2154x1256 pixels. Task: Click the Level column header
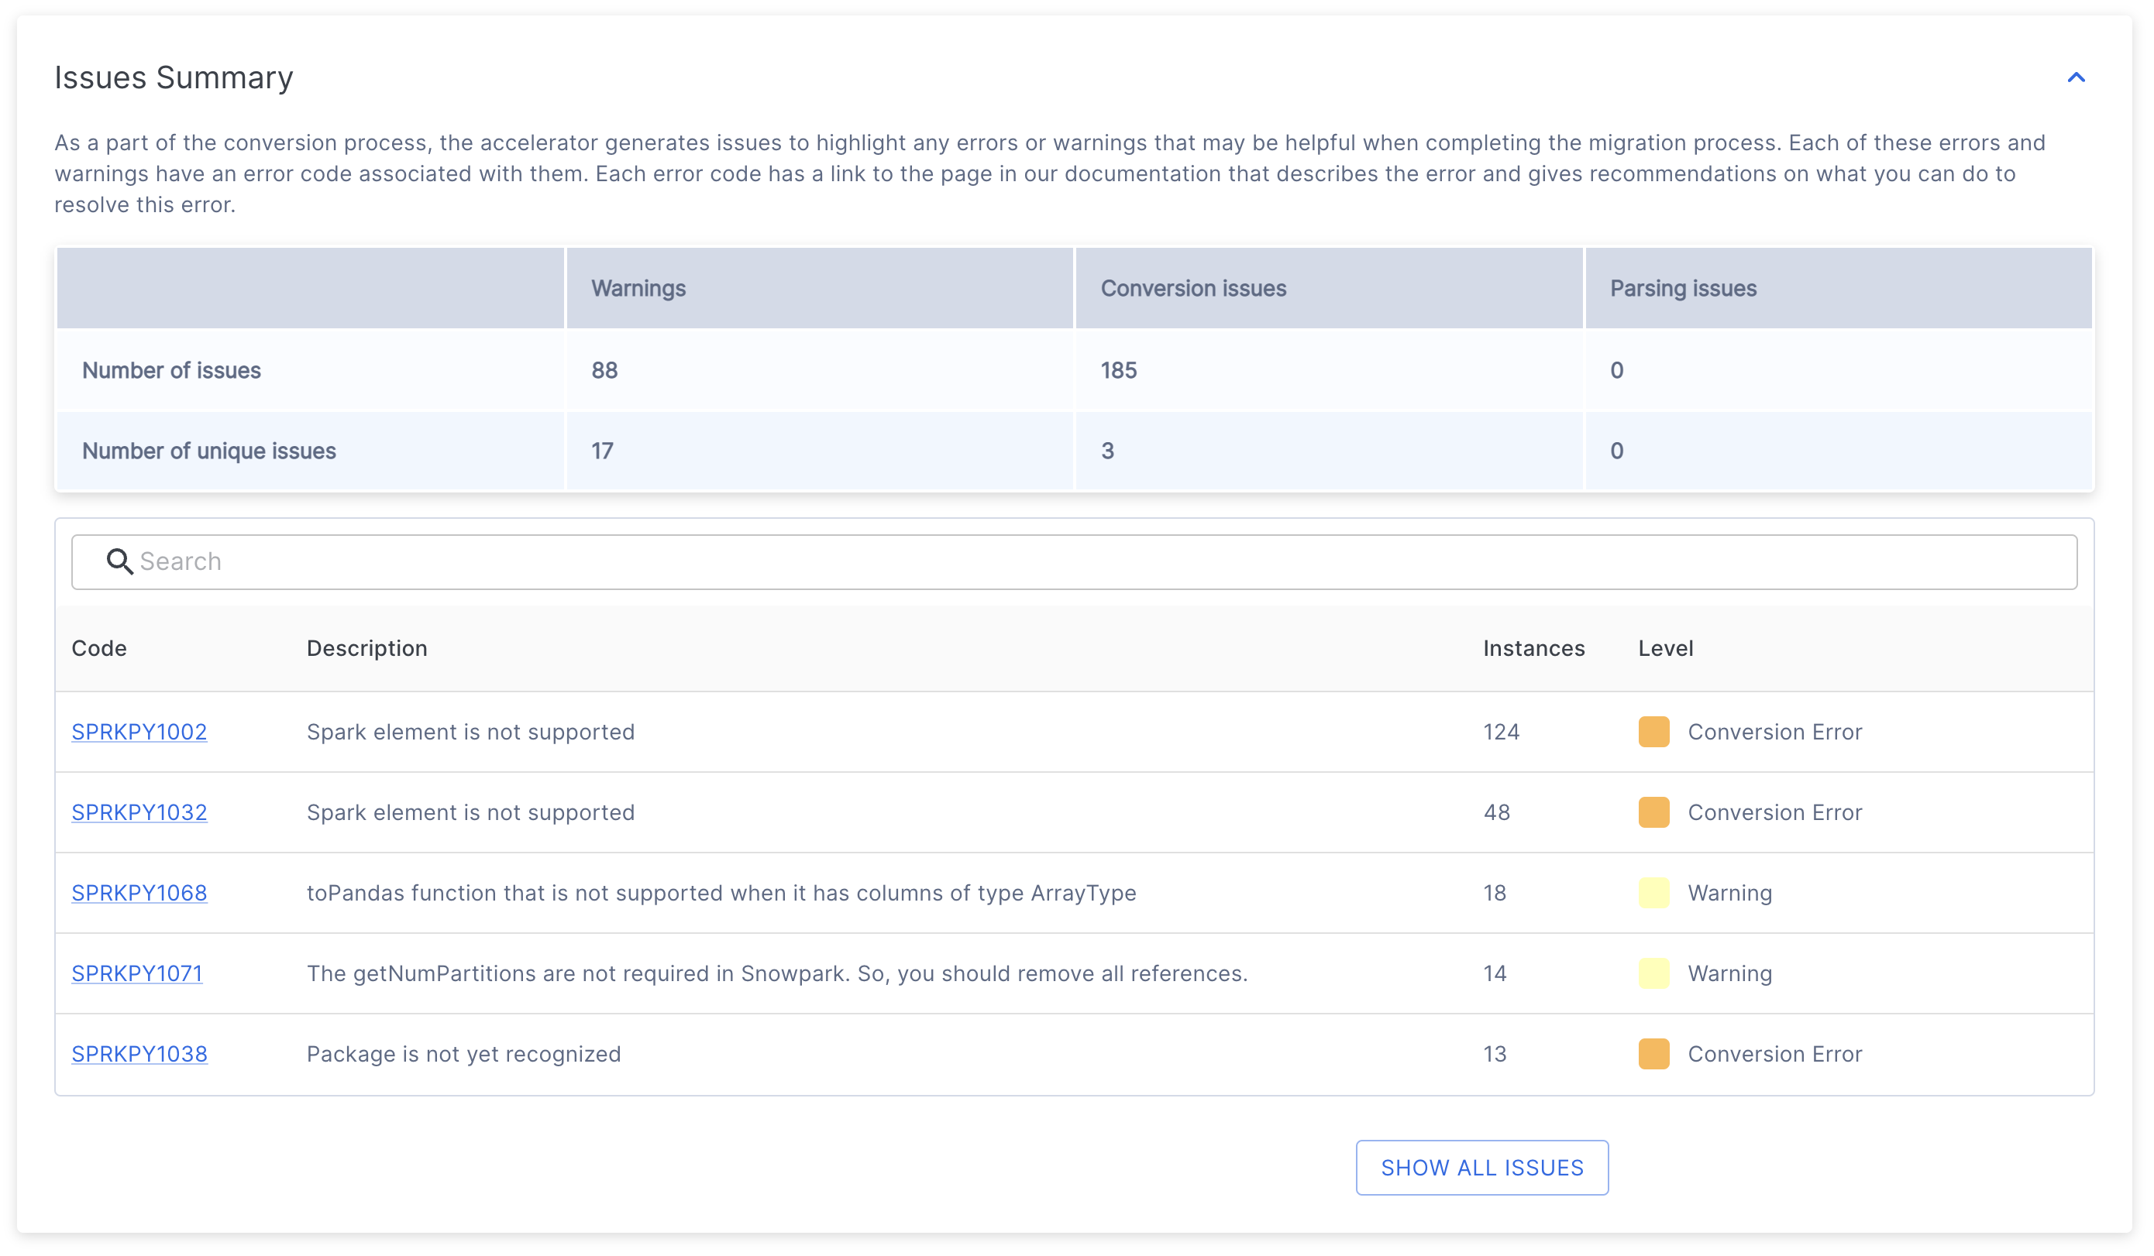point(1665,647)
